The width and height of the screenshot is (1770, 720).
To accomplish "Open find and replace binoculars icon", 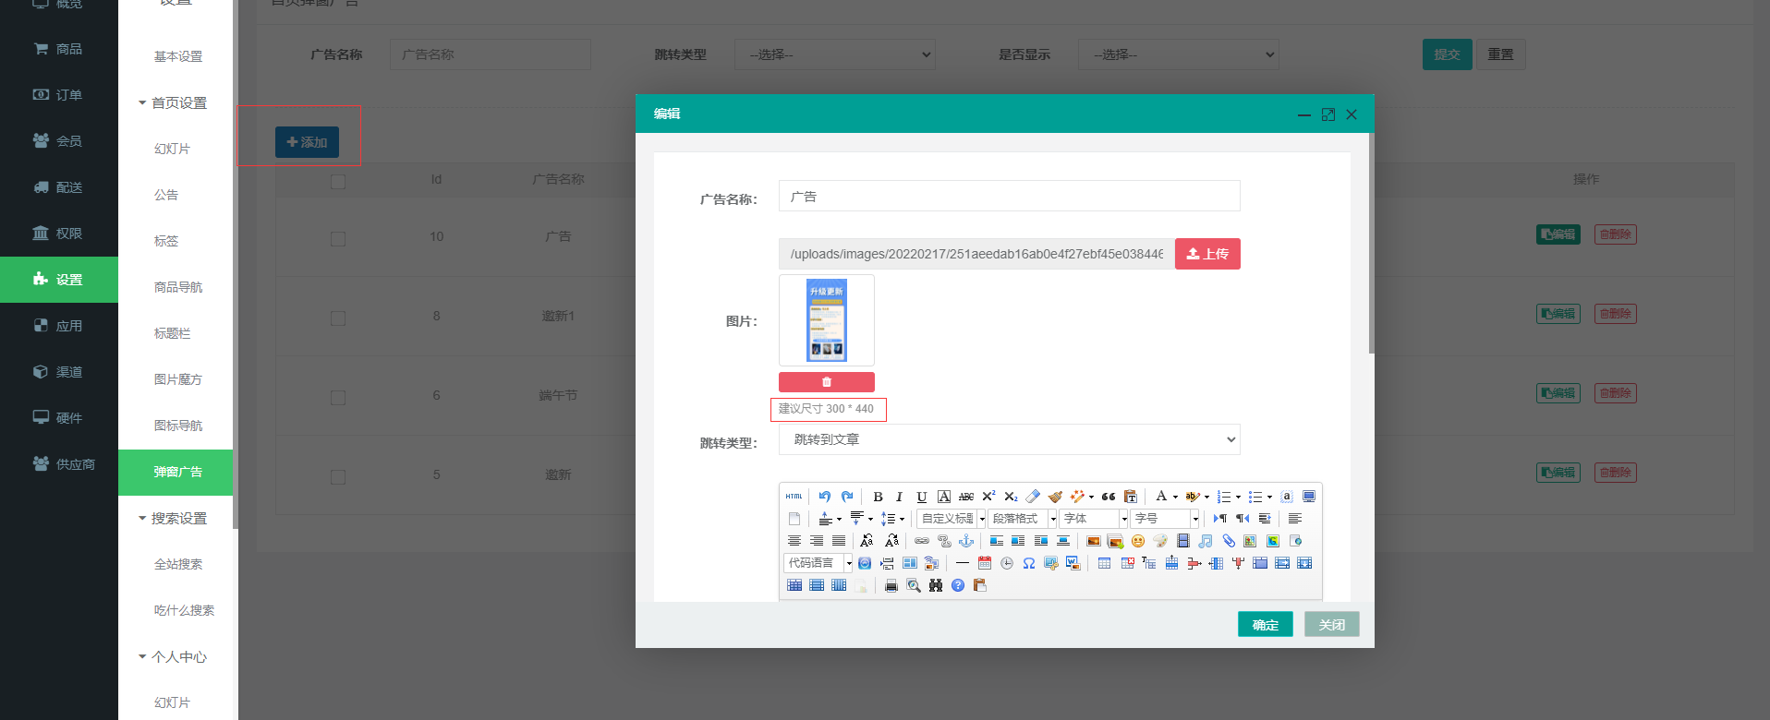I will 936,586.
